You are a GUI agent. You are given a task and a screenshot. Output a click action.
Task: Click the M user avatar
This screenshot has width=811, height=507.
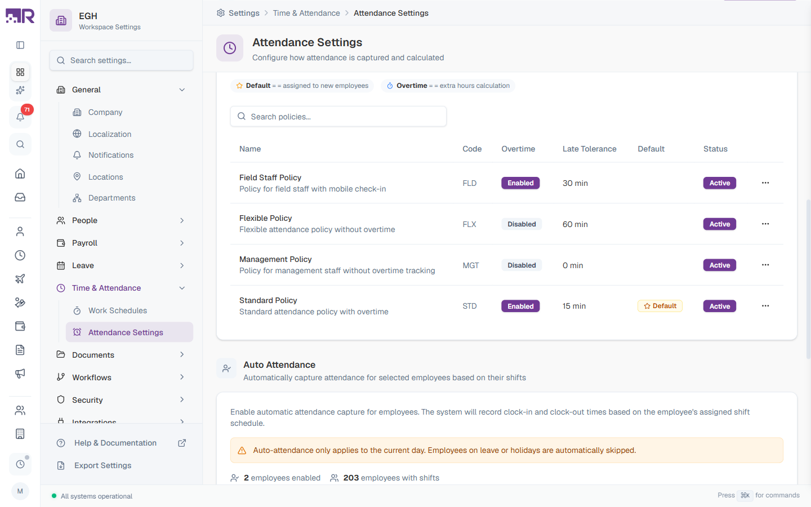[20, 491]
